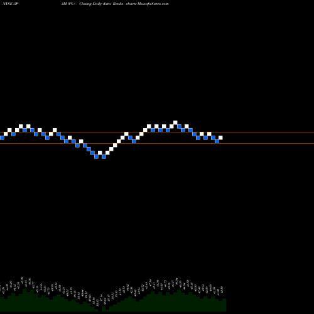This screenshot has height=314, width=314.
Task: Click the 'Closing Daily data' header text
Action: (x=95, y=4)
